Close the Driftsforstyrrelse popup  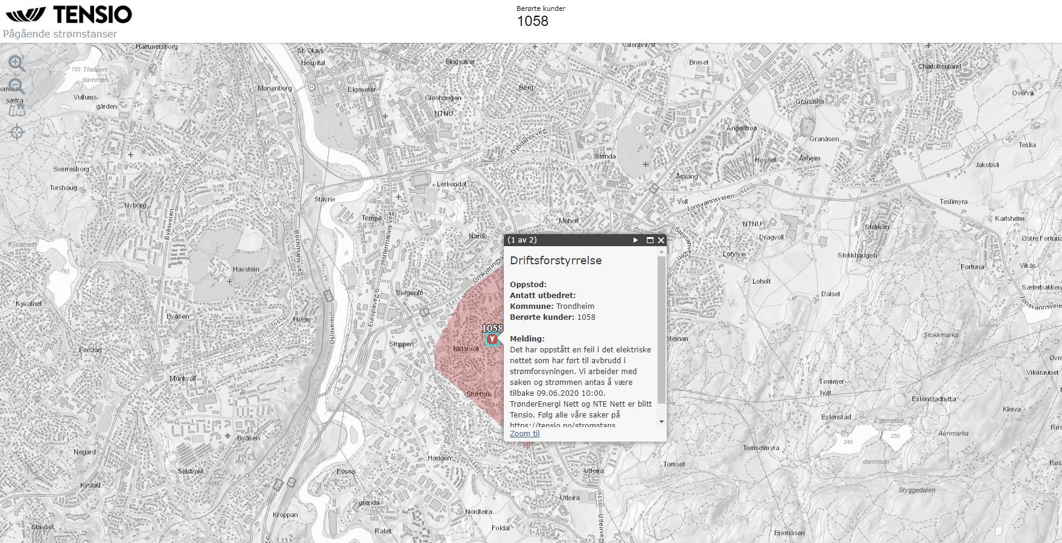coord(661,240)
